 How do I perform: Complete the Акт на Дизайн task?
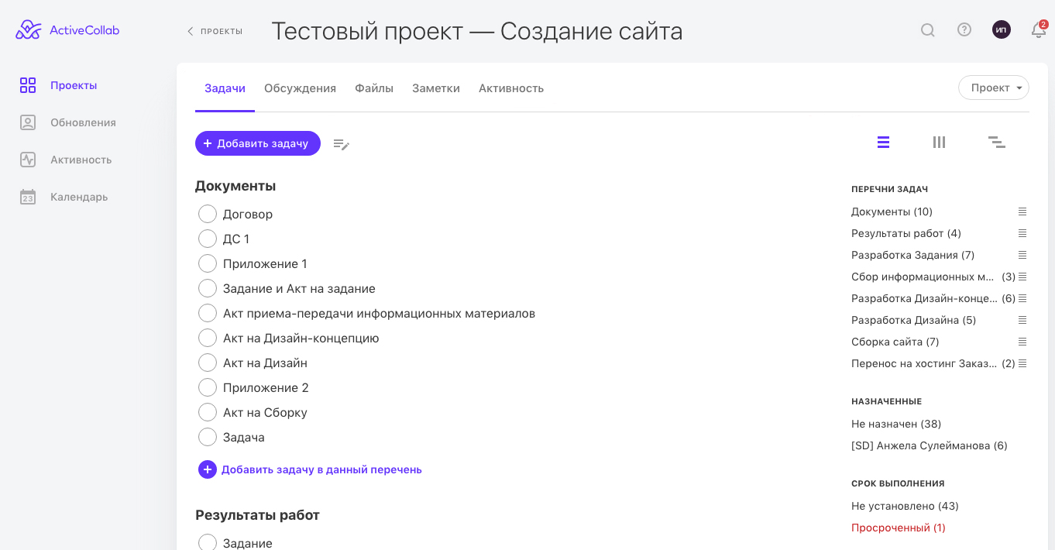pos(208,363)
